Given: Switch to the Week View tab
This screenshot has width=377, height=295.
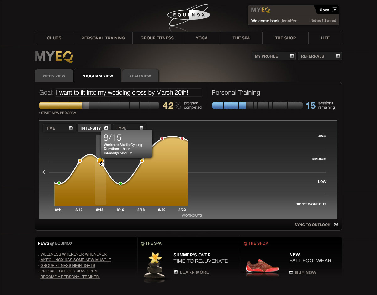Looking at the screenshot, I should 54,76.
